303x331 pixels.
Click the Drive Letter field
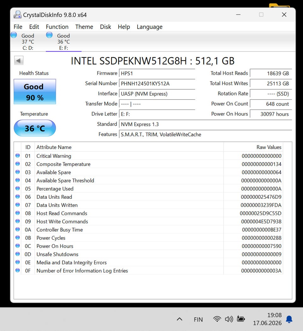coord(157,114)
